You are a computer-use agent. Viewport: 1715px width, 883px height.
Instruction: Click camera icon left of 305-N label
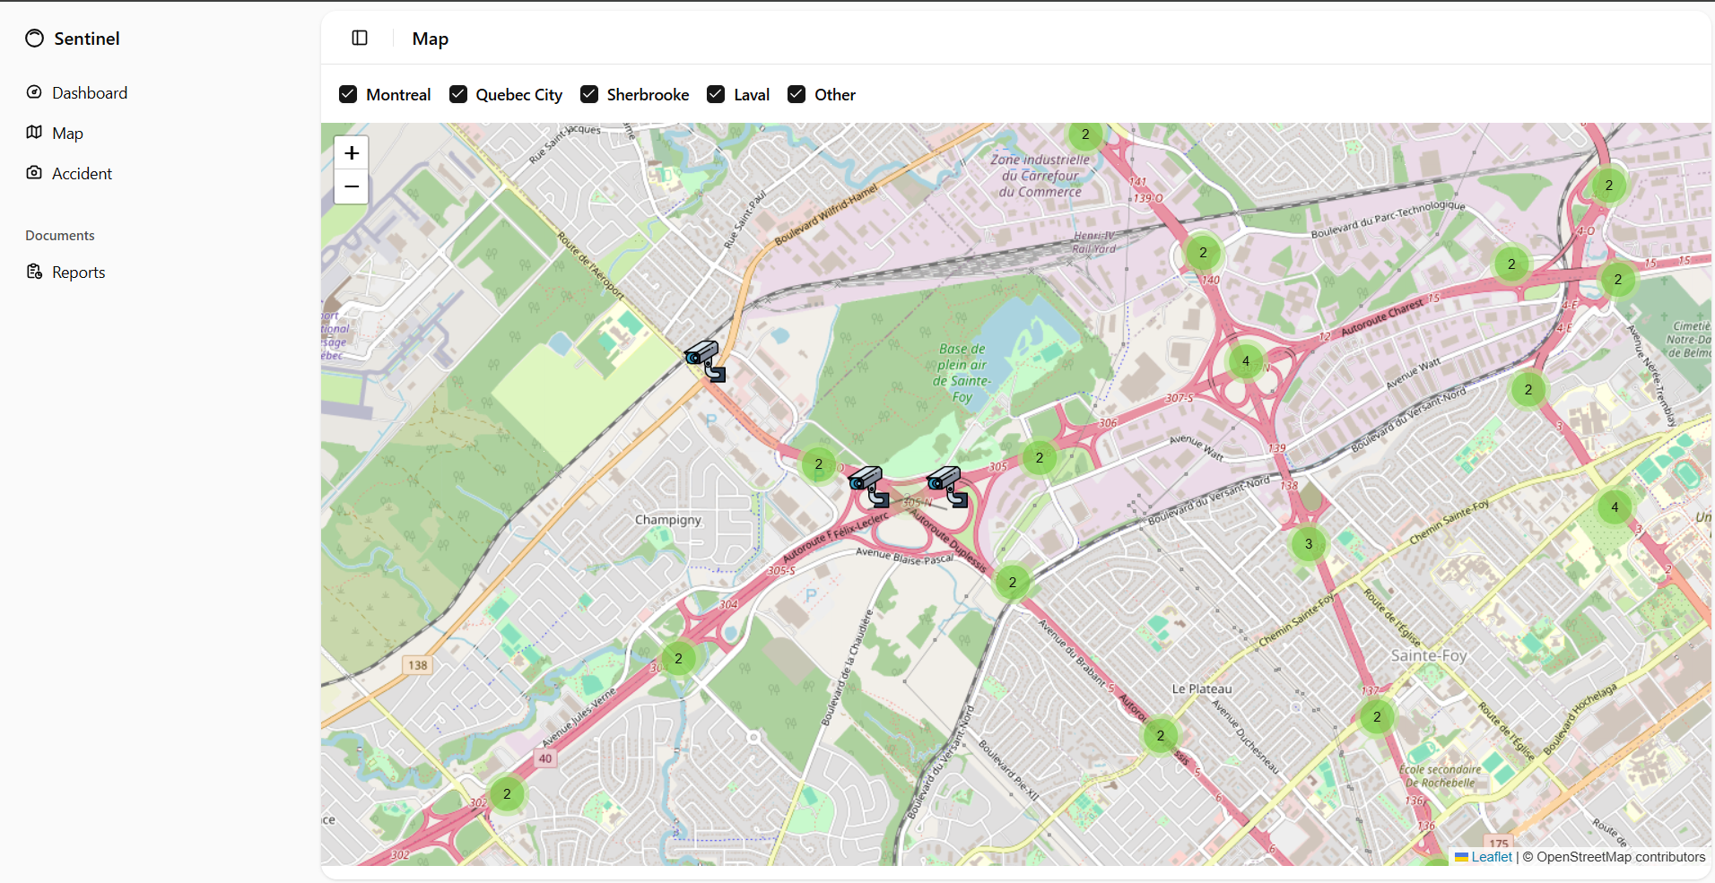(x=869, y=487)
